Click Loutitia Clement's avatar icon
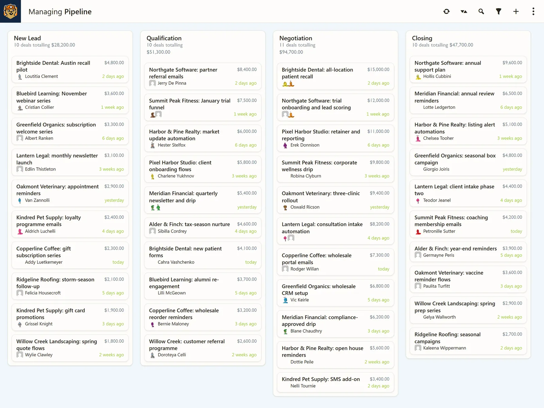This screenshot has width=544, height=408. coord(20,76)
